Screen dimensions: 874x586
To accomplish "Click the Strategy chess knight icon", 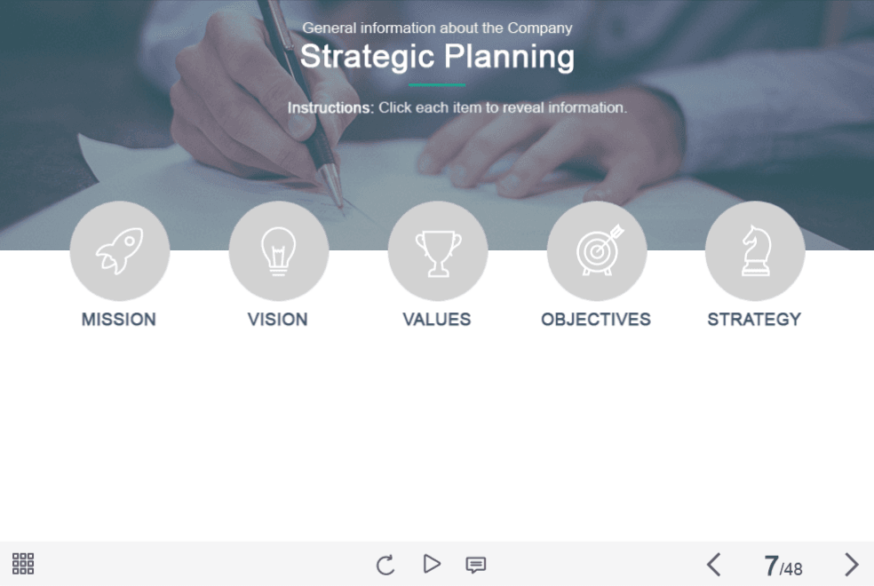I will pyautogui.click(x=755, y=251).
